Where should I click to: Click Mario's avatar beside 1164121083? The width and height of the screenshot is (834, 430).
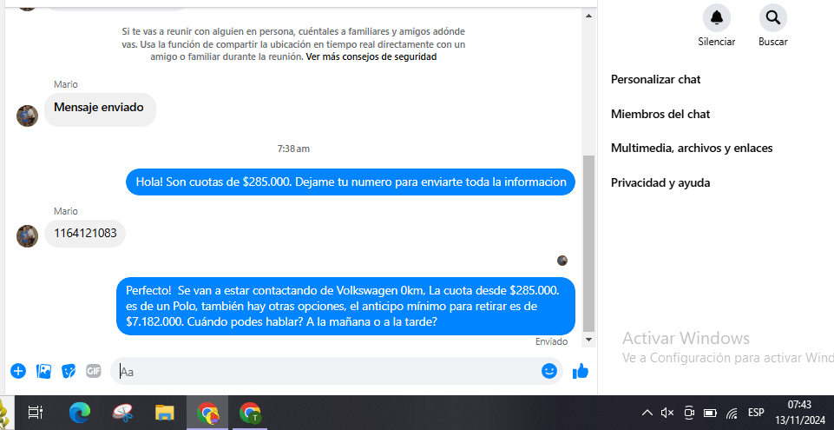27,236
